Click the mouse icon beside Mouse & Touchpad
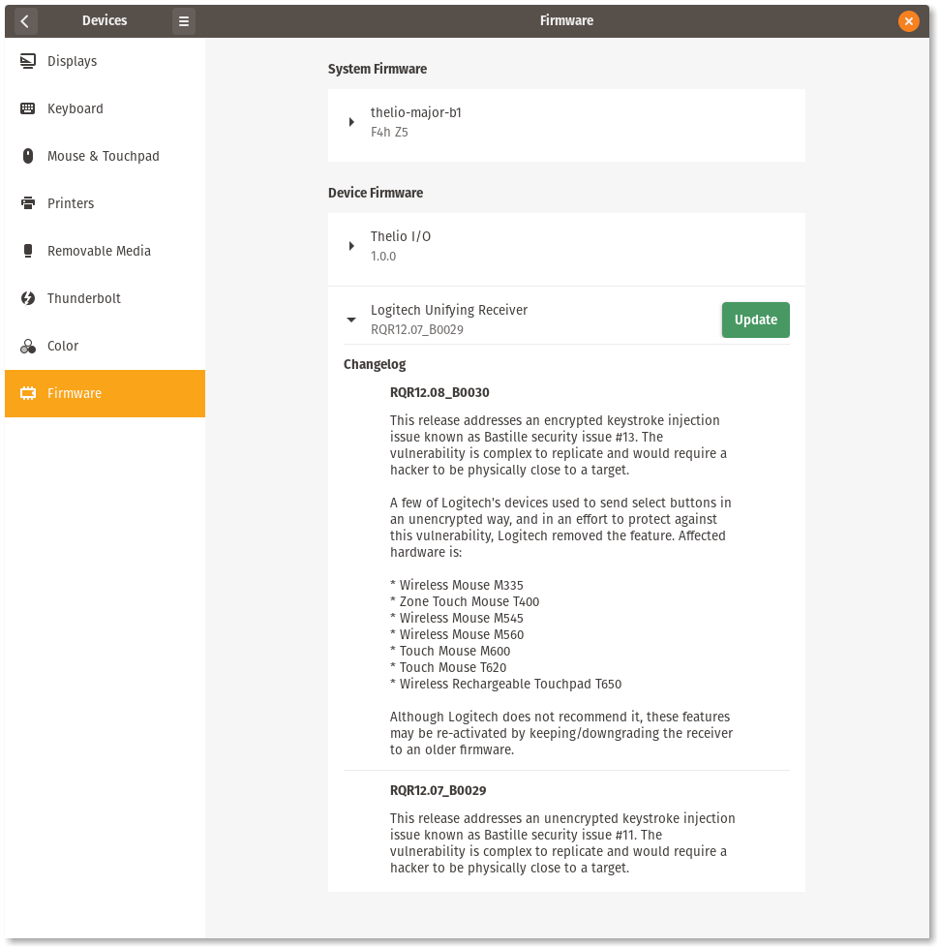 click(28, 156)
